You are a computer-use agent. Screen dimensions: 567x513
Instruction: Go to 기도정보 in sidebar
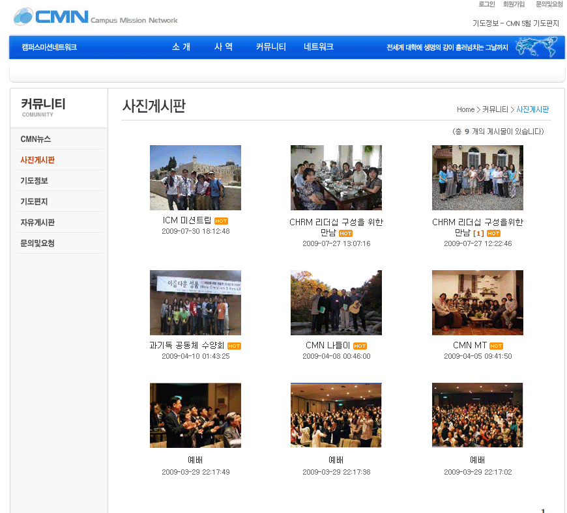34,181
